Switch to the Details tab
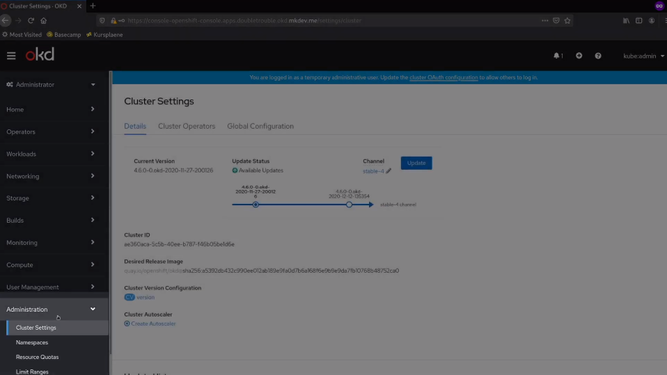 [135, 127]
